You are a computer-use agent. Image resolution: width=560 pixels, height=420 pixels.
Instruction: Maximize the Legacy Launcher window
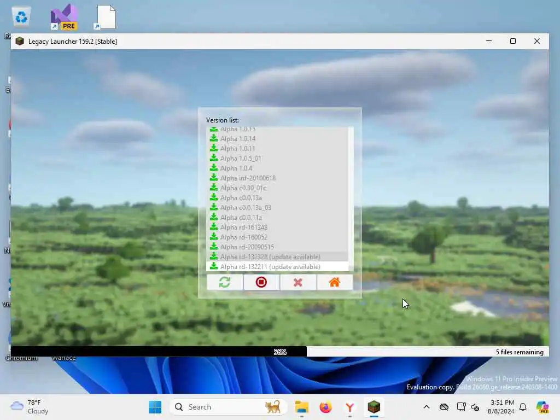[513, 41]
